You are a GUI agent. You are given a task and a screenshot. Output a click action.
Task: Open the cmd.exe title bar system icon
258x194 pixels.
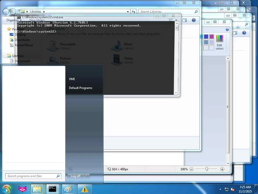[19, 17]
